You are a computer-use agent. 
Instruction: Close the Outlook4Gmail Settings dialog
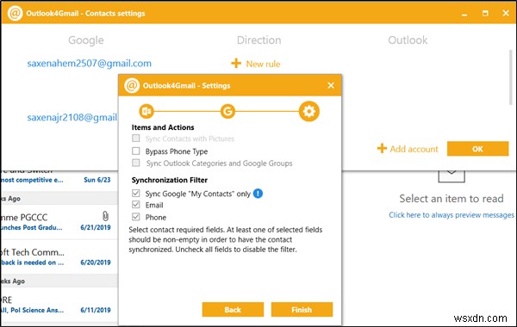pyautogui.click(x=331, y=85)
